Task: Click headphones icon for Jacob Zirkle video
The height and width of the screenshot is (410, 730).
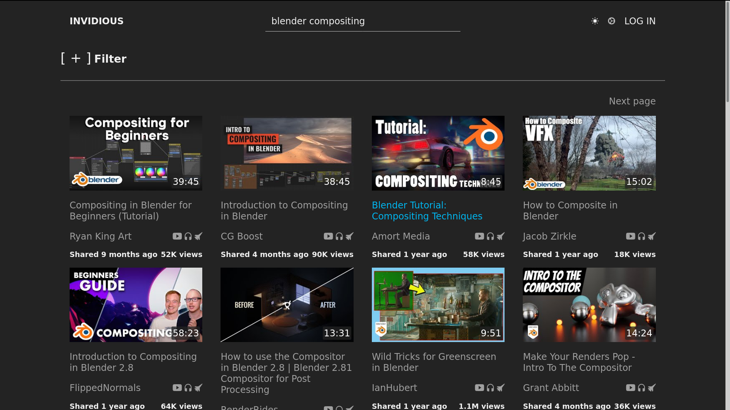Action: [641, 236]
